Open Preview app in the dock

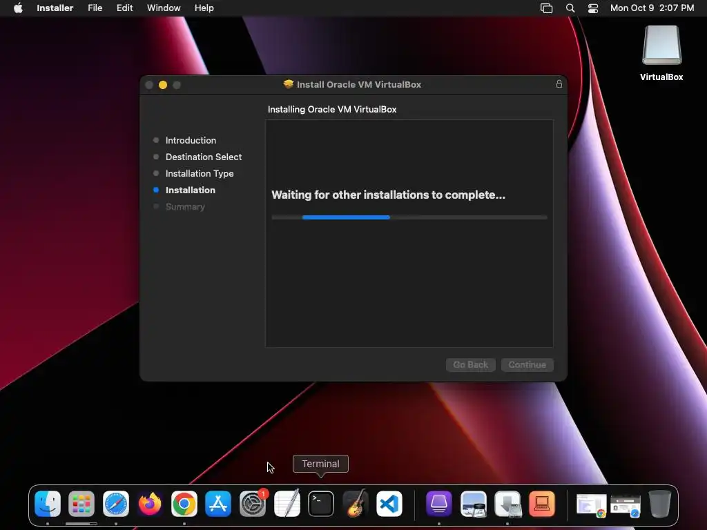474,504
